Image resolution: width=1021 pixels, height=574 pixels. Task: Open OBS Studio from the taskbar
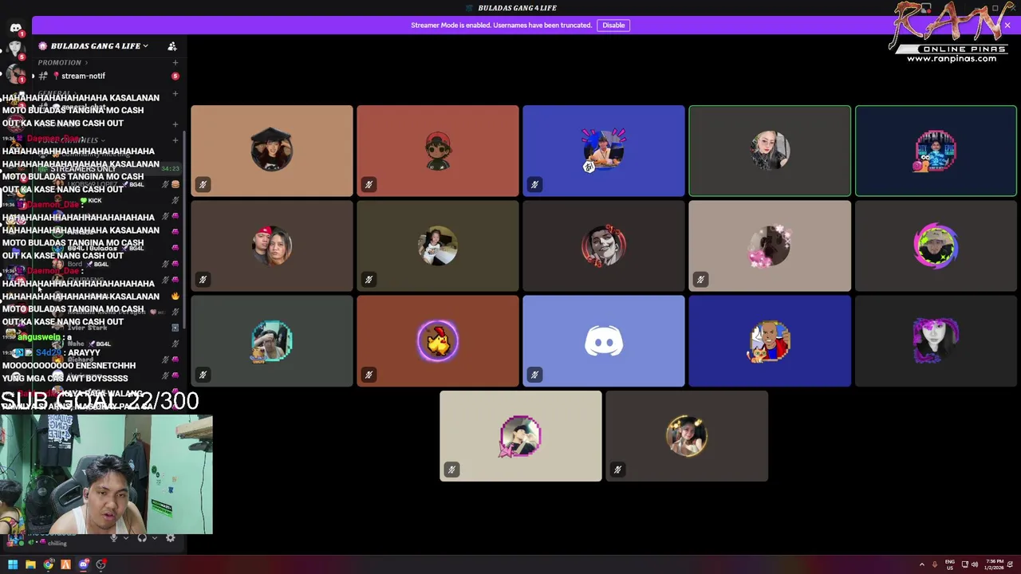[x=101, y=564]
